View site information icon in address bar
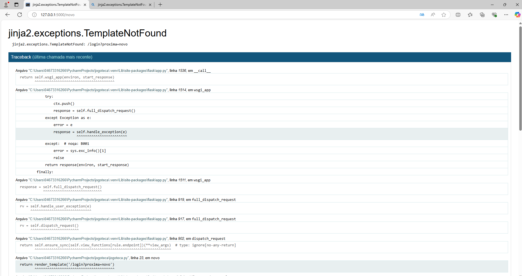Image resolution: width=522 pixels, height=276 pixels. [34, 15]
